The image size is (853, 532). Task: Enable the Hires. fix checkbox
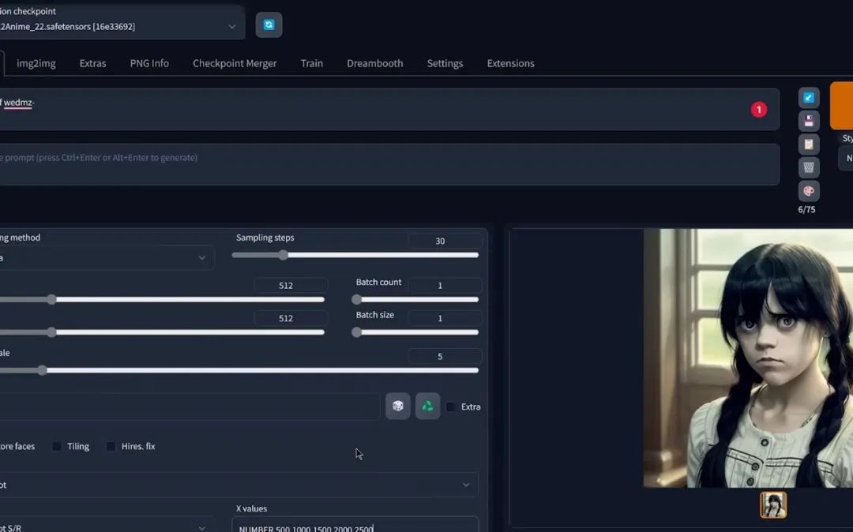click(111, 447)
